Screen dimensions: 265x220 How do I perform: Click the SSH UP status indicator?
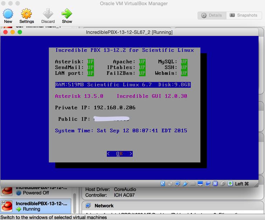(x=184, y=67)
